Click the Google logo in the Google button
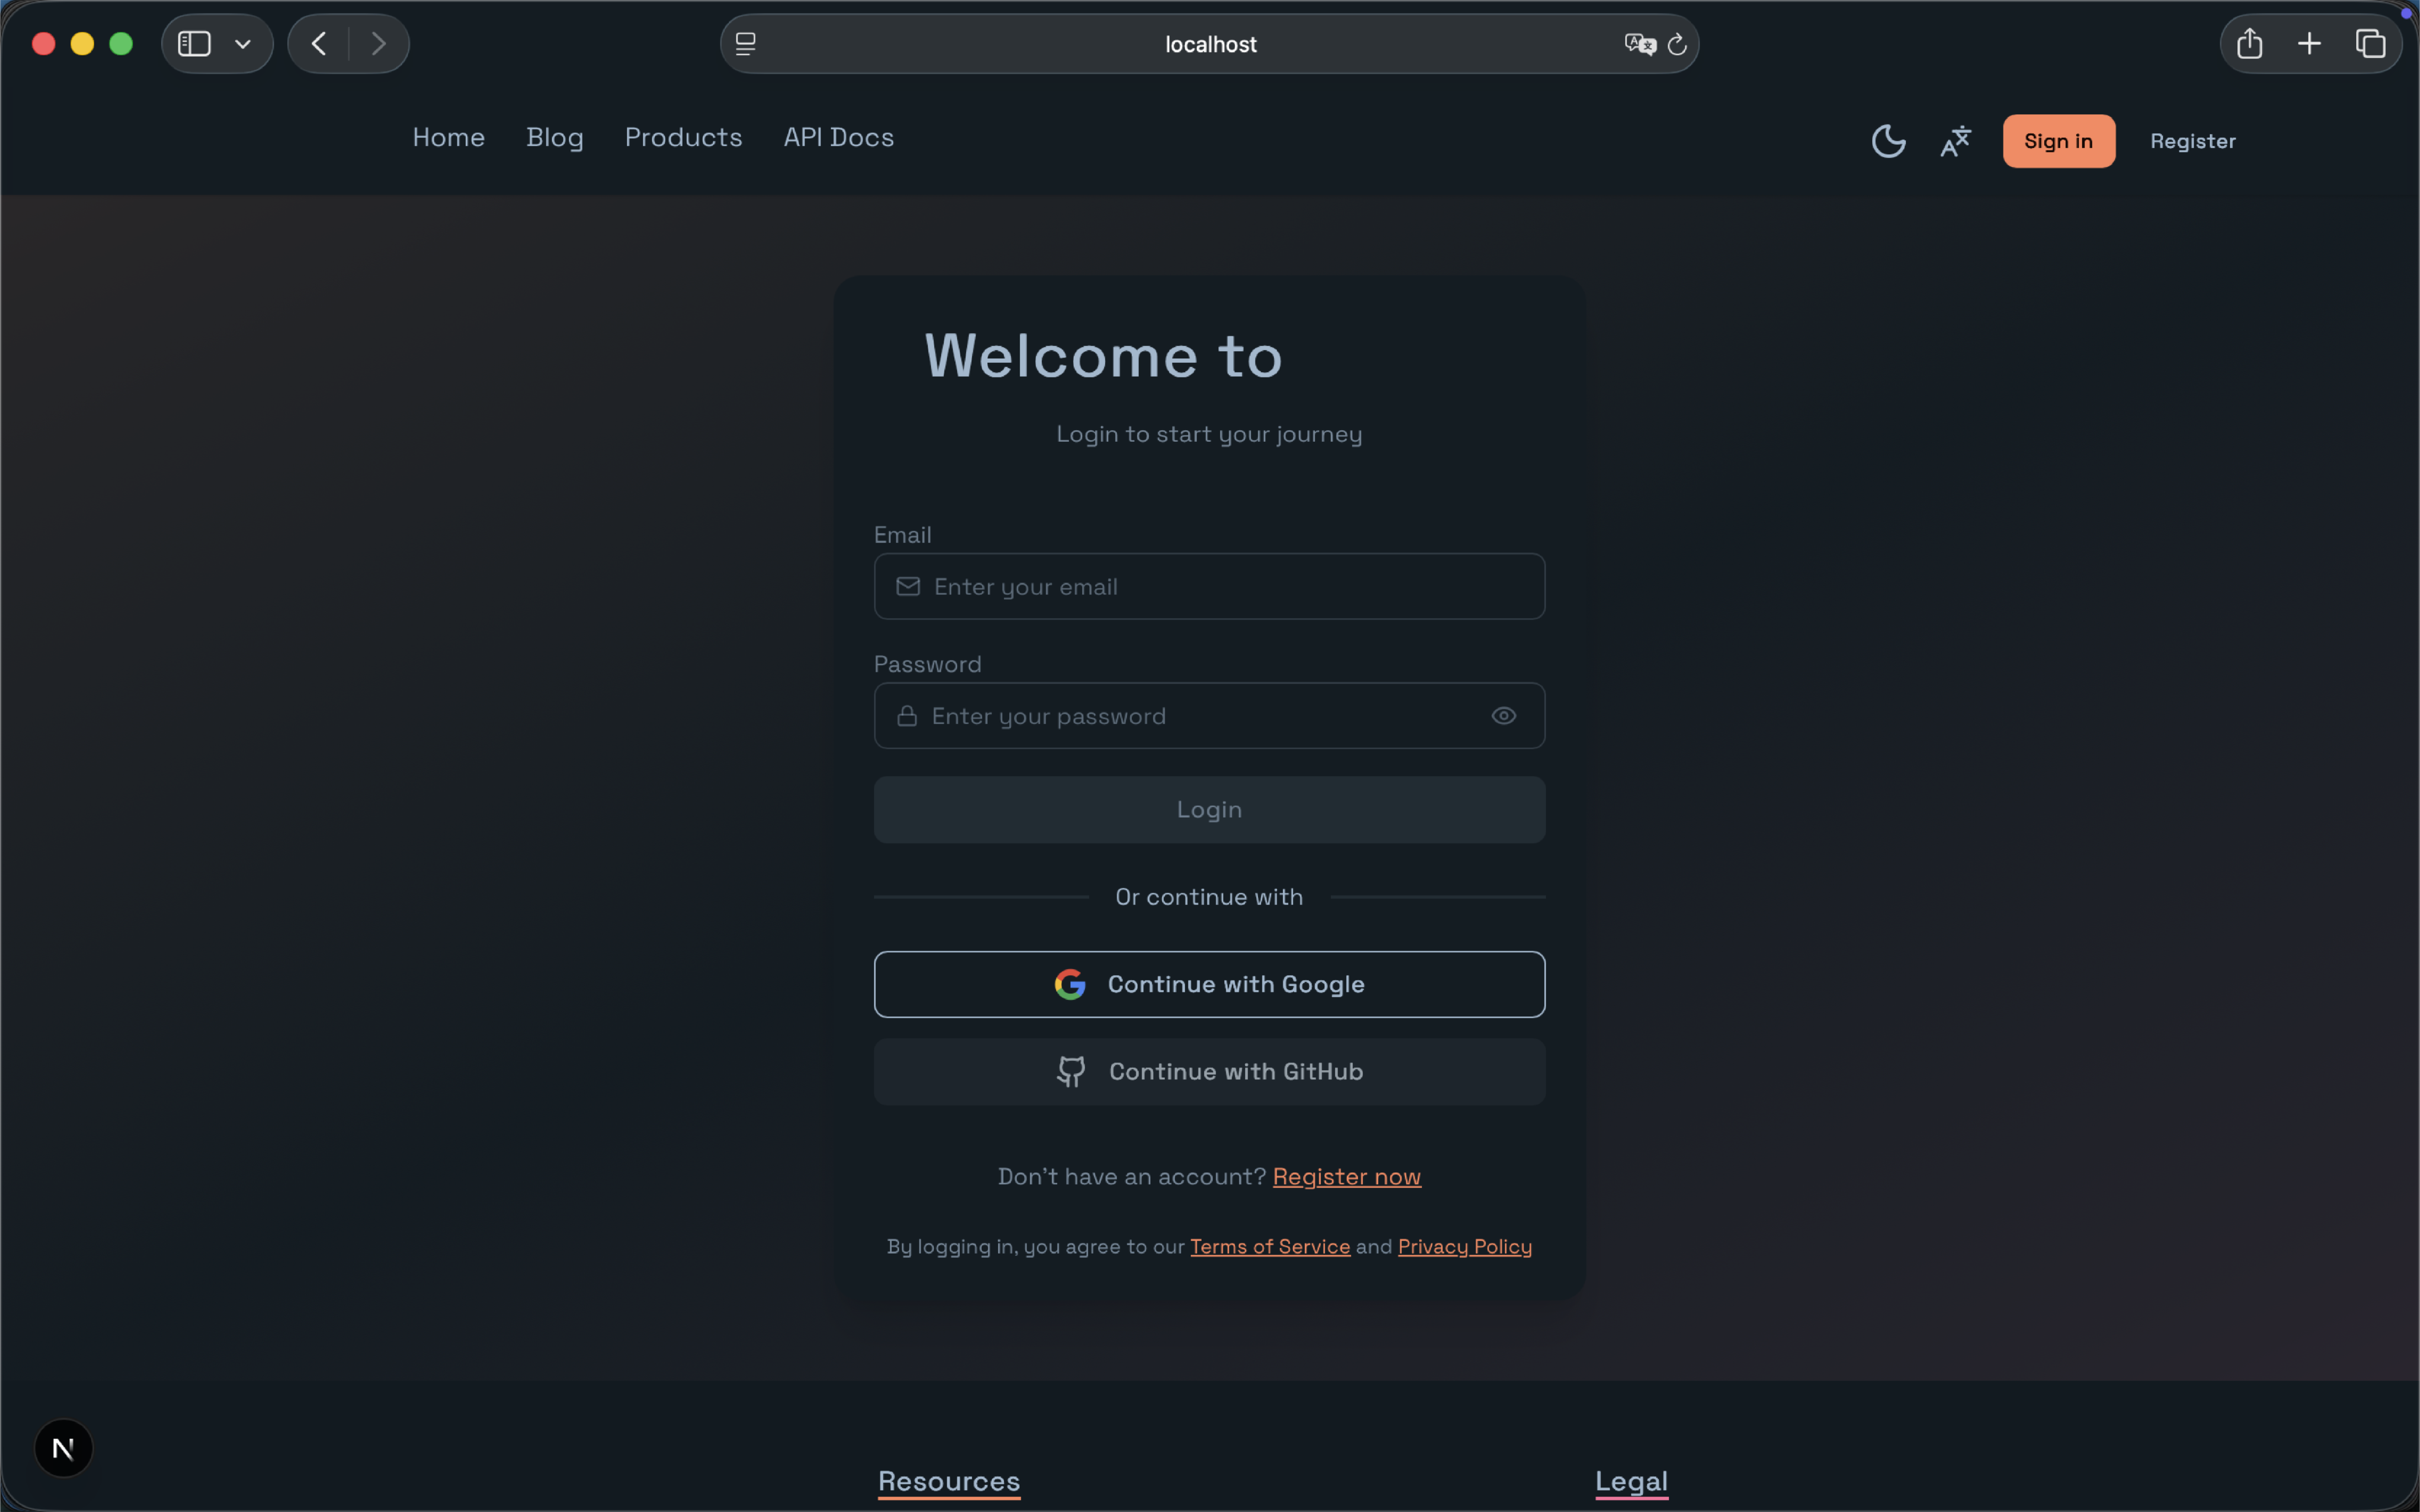This screenshot has height=1512, width=2420. (x=1070, y=985)
